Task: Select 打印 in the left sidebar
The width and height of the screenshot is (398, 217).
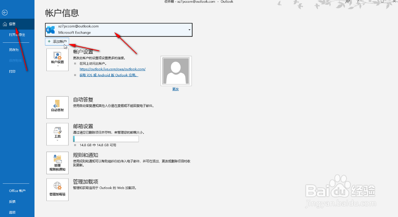Action: (x=12, y=72)
